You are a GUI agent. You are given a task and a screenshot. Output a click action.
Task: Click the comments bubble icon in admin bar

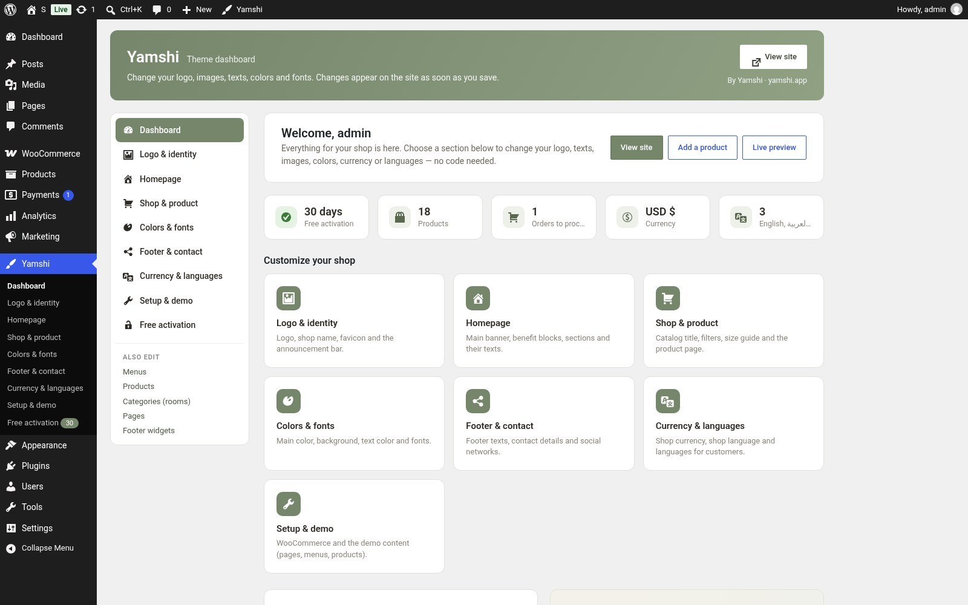click(x=157, y=10)
